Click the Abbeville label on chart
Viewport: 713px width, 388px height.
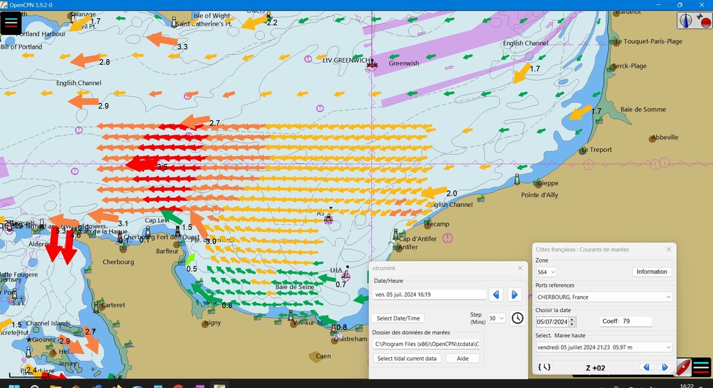coord(665,137)
